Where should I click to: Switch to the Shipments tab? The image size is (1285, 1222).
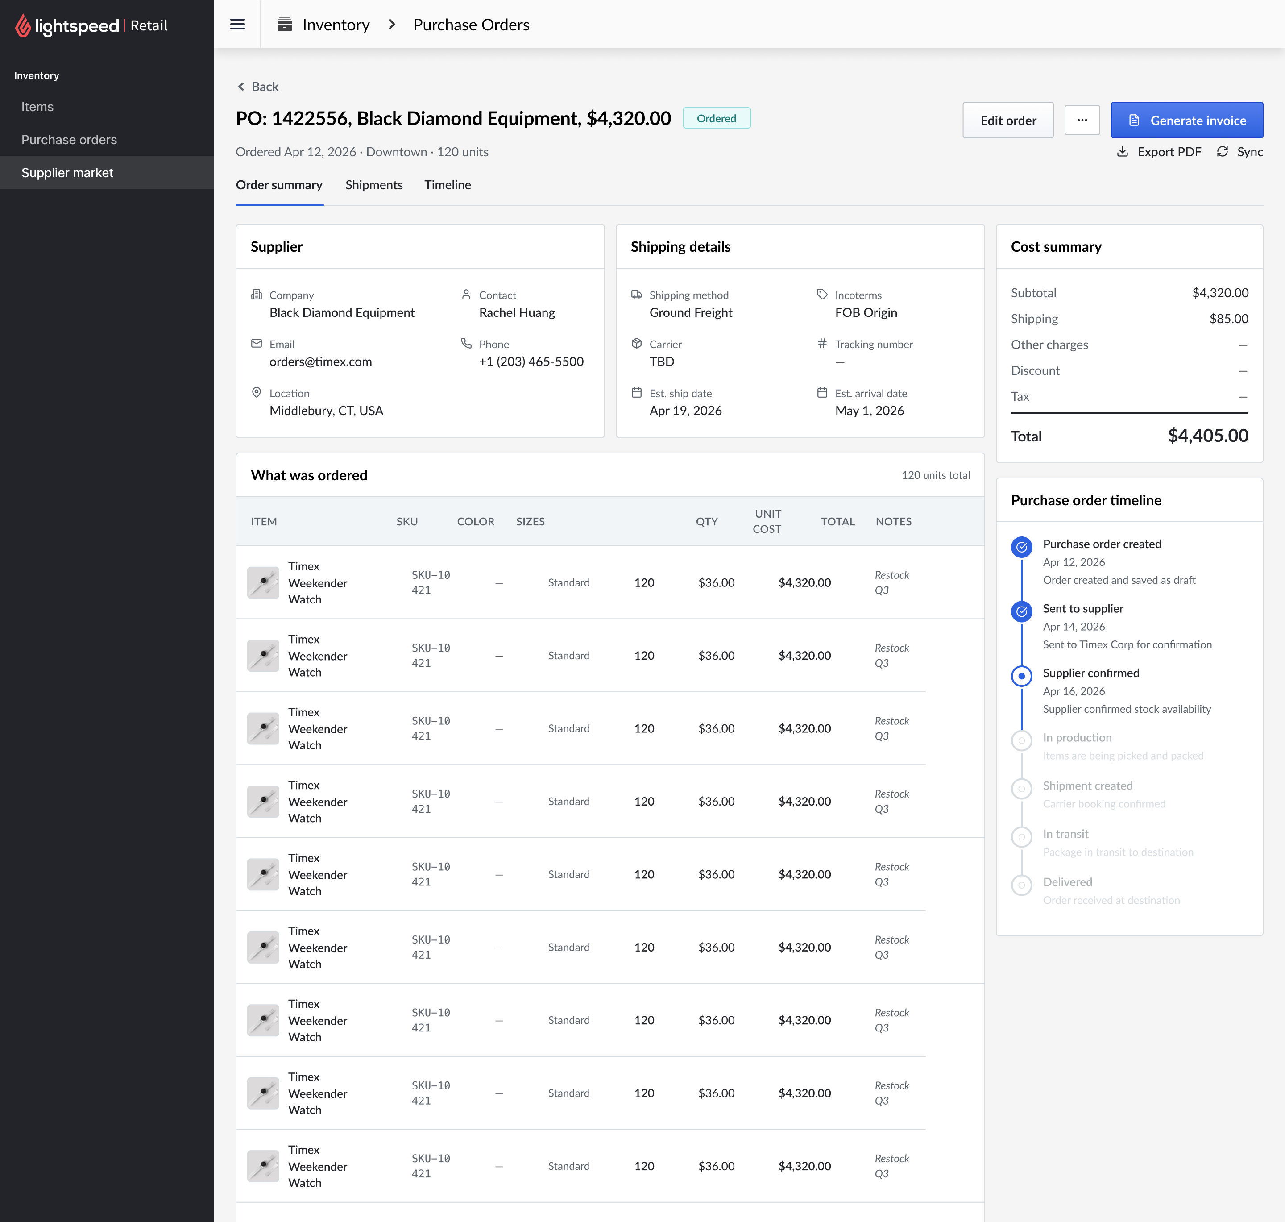coord(374,185)
